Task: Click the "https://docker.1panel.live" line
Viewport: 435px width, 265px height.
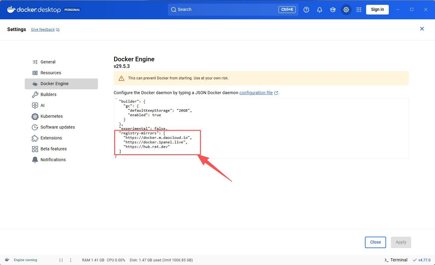Action: [x=155, y=142]
